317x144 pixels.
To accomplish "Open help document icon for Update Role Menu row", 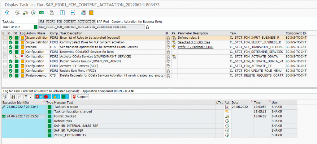I will point(168,71).
